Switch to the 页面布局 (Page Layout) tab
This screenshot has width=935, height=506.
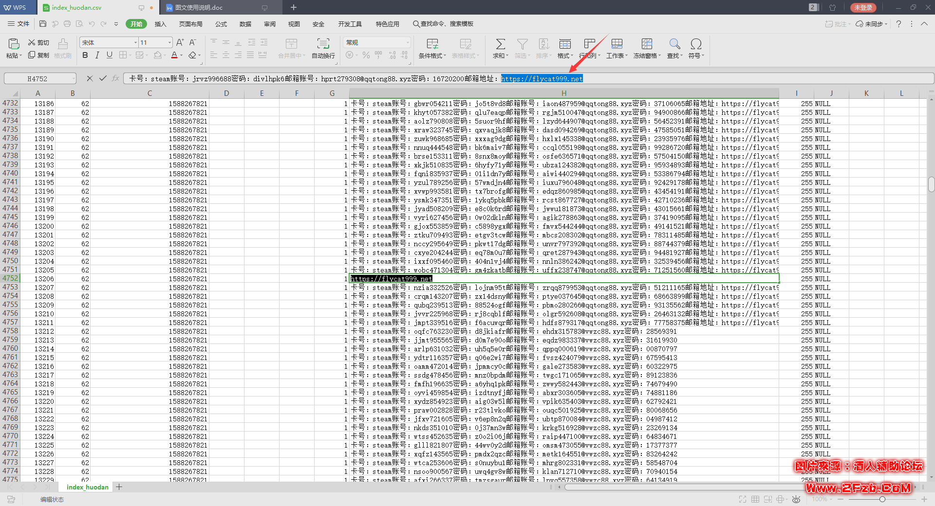click(x=190, y=24)
